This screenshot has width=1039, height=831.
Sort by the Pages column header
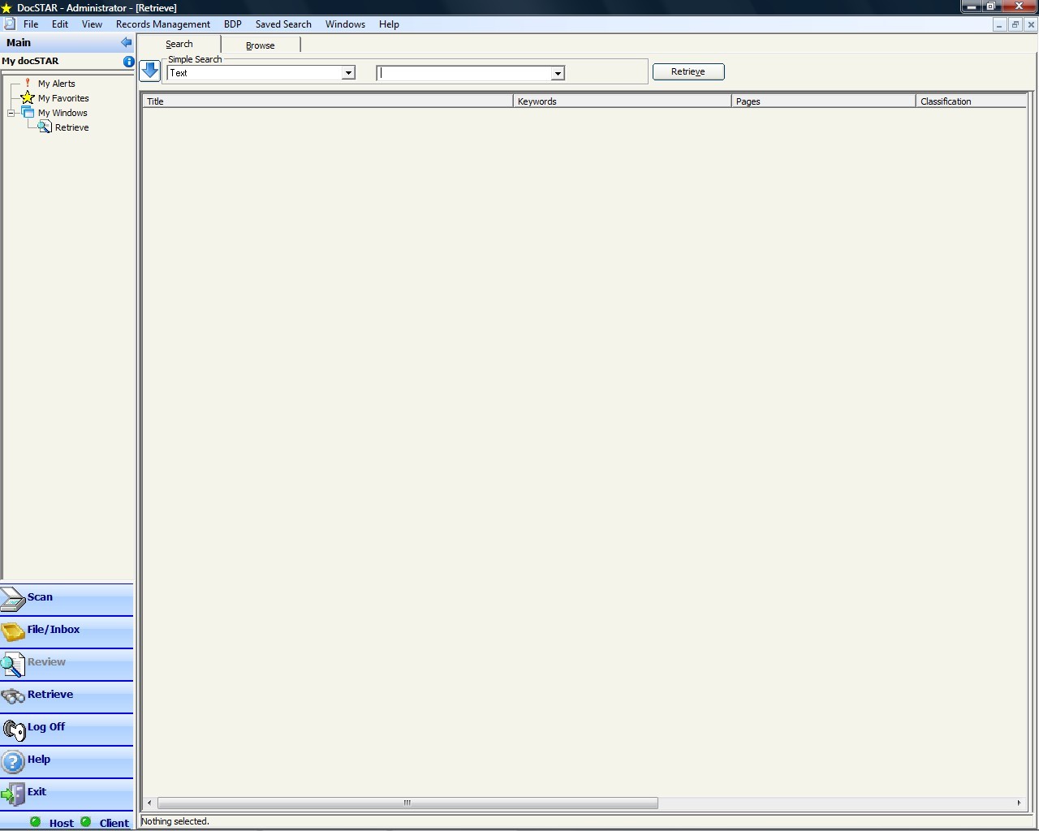pyautogui.click(x=823, y=101)
